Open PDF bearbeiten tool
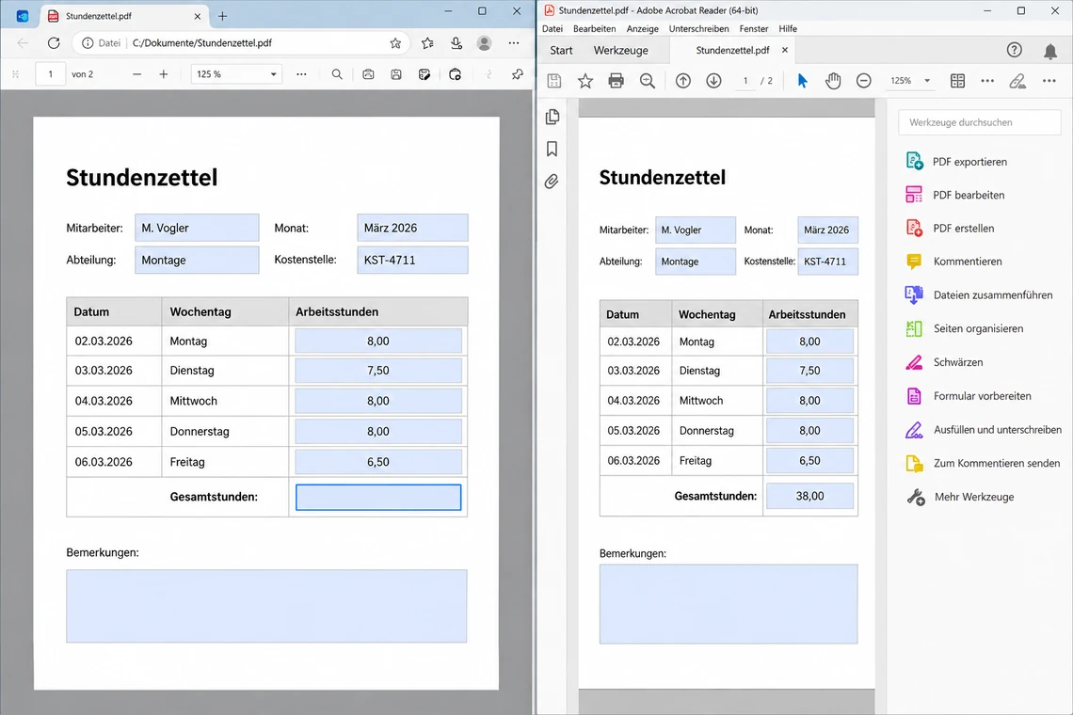The image size is (1073, 715). (x=954, y=195)
